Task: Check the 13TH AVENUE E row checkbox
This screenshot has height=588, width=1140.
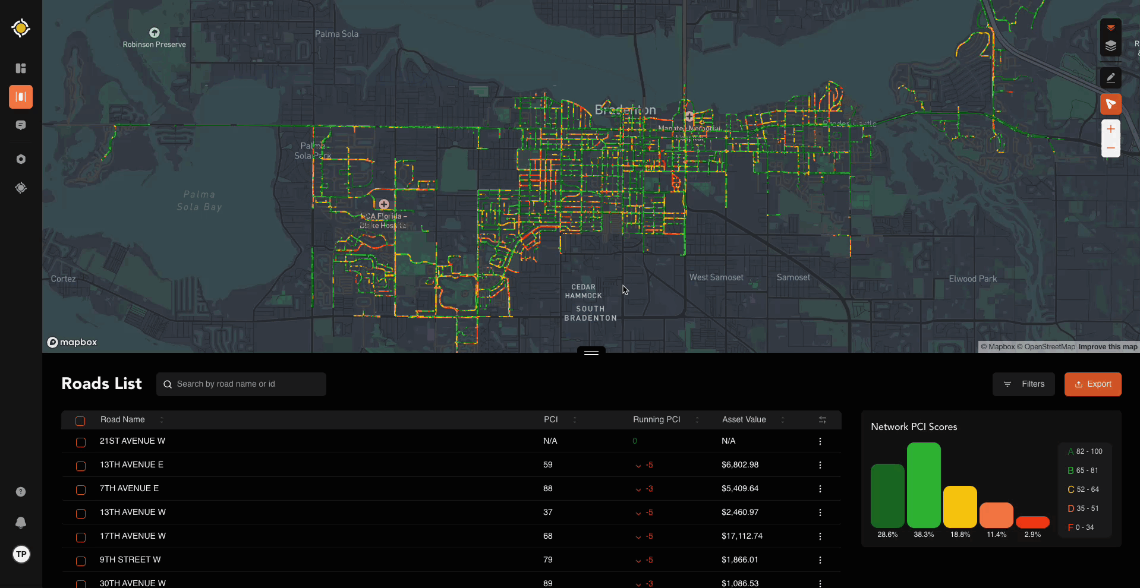Action: (81, 466)
